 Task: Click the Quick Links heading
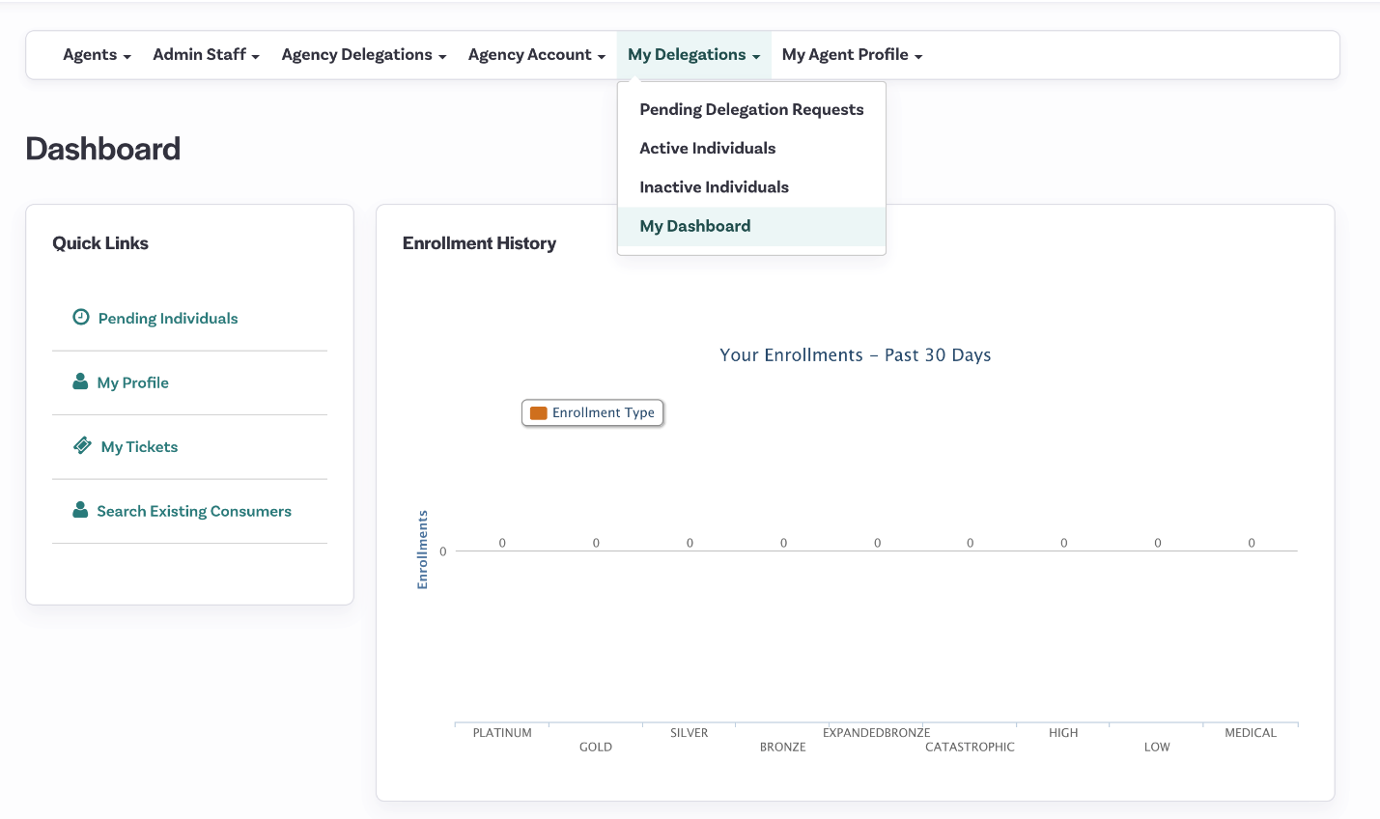(x=100, y=243)
